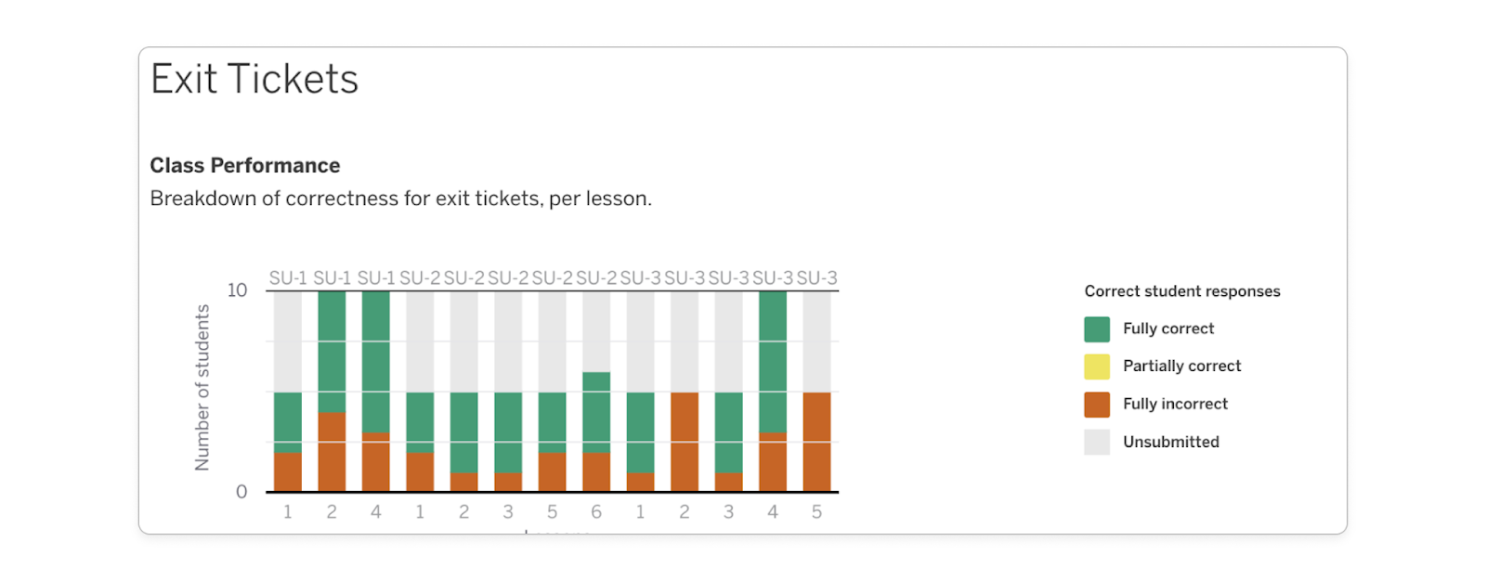
Task: Click the "Partially correct" legend text
Action: pyautogui.click(x=1181, y=366)
